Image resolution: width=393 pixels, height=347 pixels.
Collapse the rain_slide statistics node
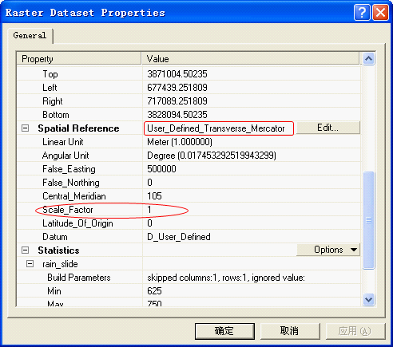(30, 264)
